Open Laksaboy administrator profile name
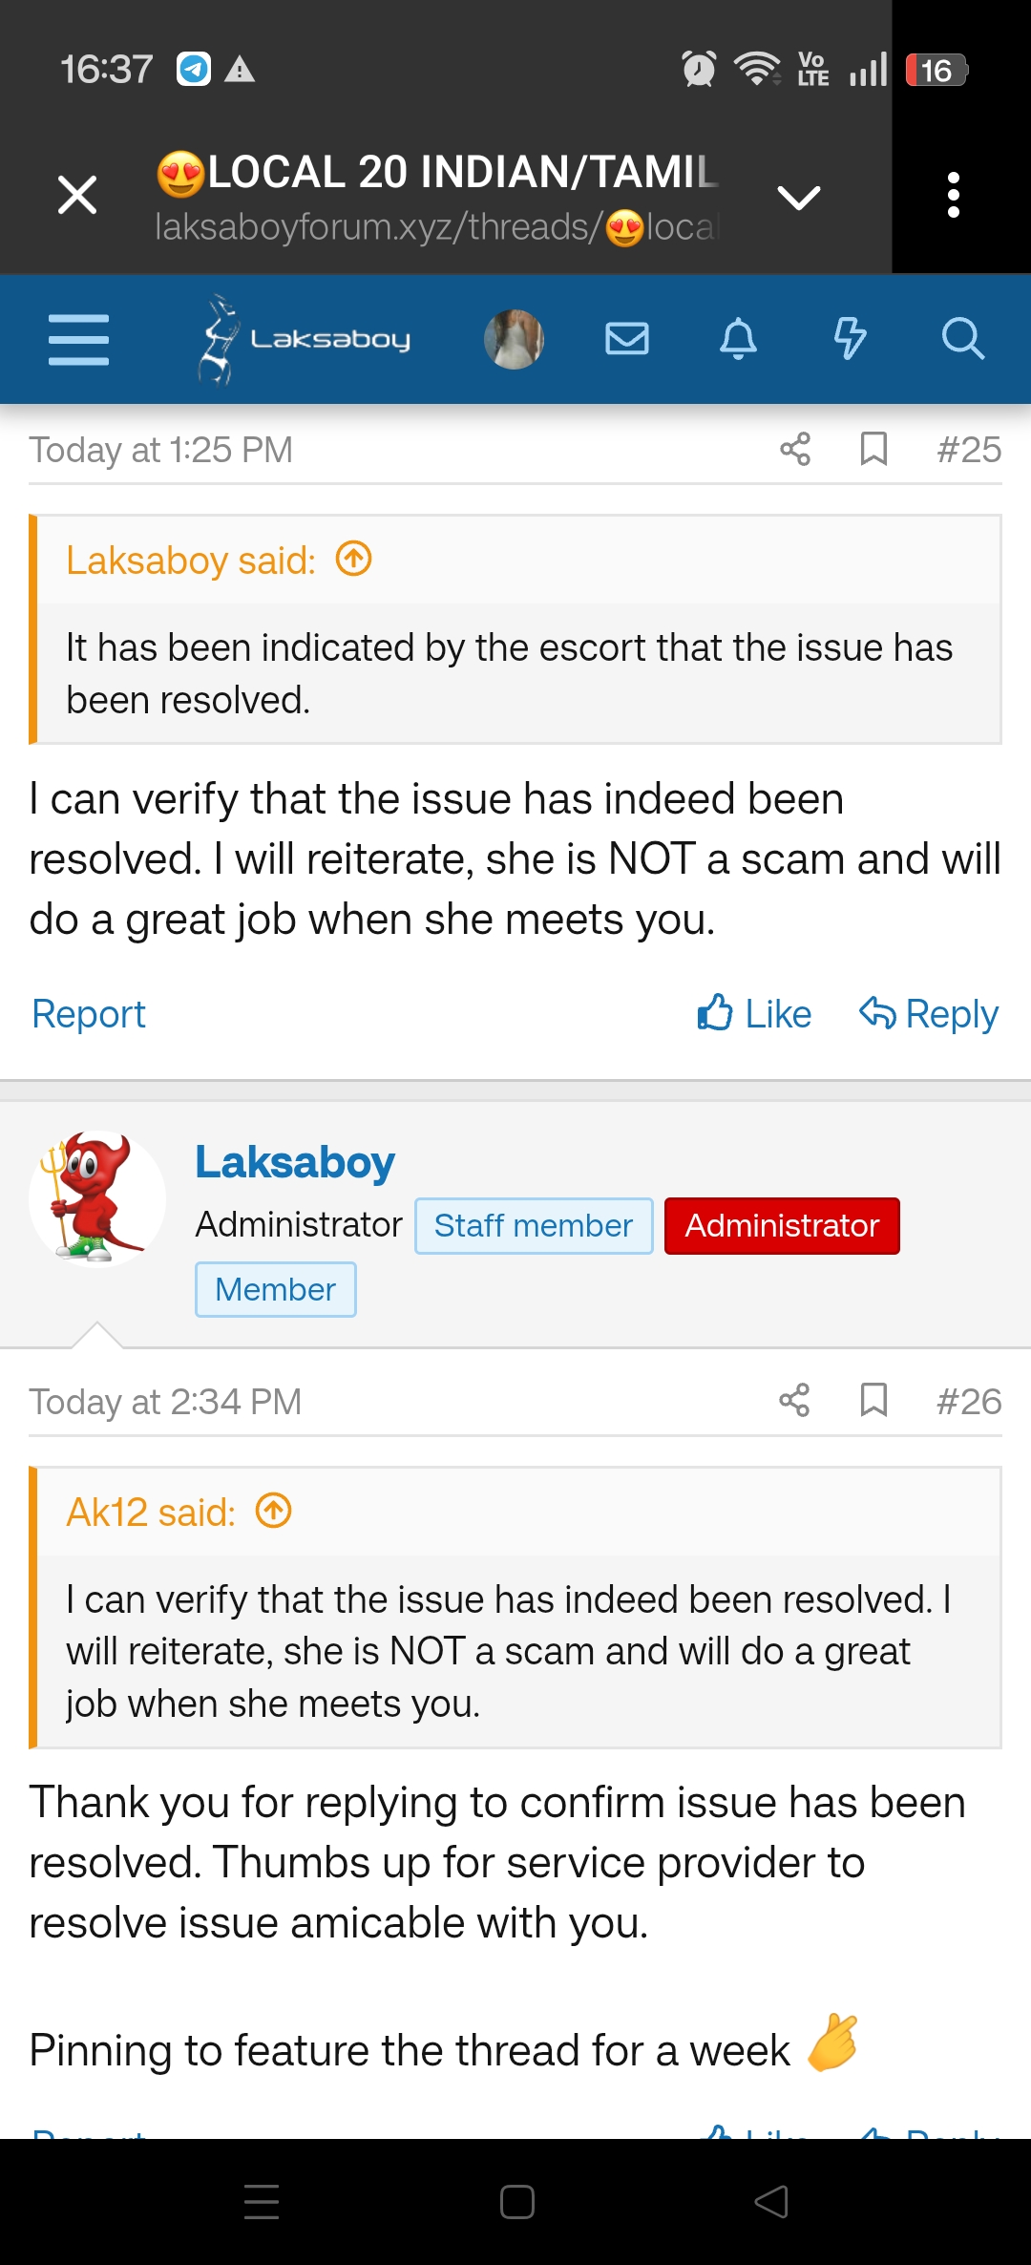Viewport: 1031px width, 2265px height. point(295,1163)
